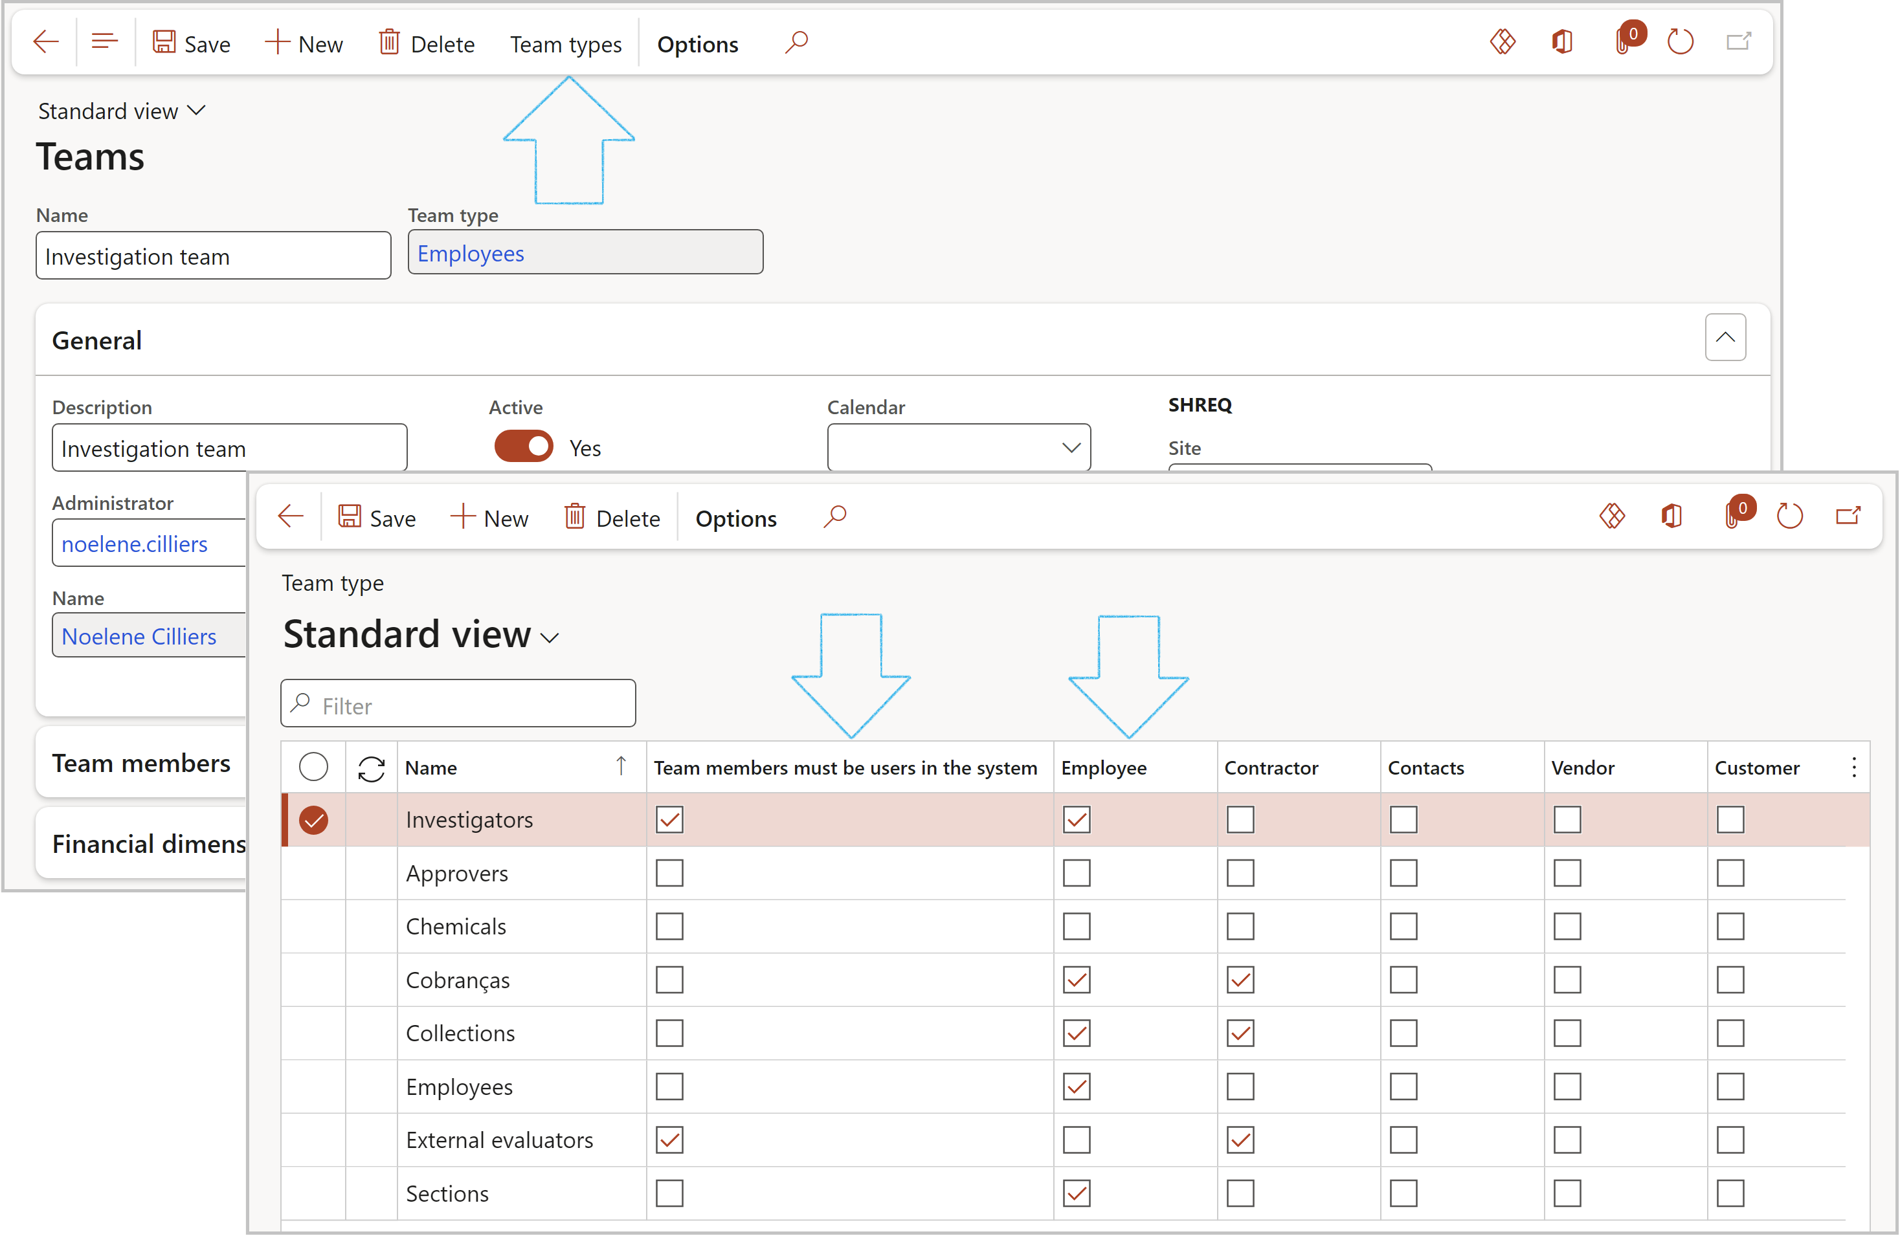Click Options menu in the inner panel
The height and width of the screenshot is (1236, 1900).
tap(735, 518)
